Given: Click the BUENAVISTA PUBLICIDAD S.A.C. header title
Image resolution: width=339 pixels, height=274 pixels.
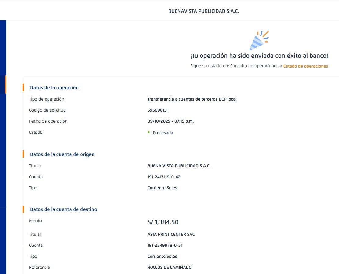Looking at the screenshot, I should point(203,11).
